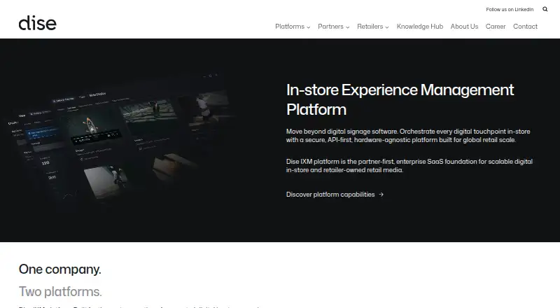Image resolution: width=560 pixels, height=308 pixels.
Task: Open the Platforms menu
Action: 290,27
